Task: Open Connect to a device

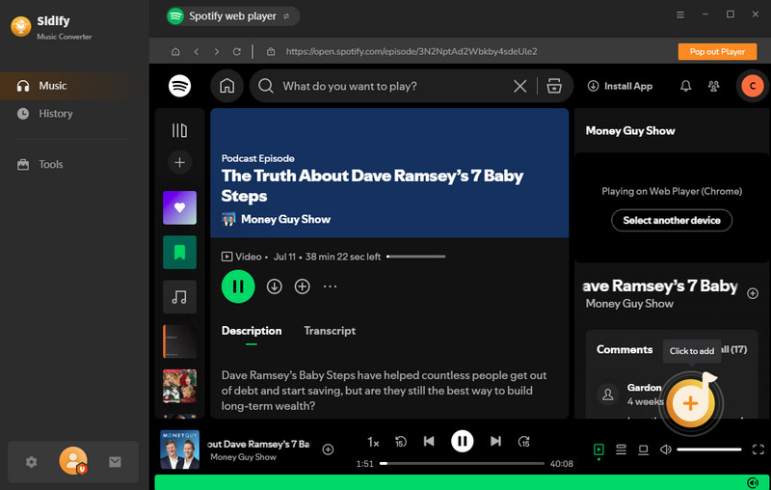Action: 643,449
